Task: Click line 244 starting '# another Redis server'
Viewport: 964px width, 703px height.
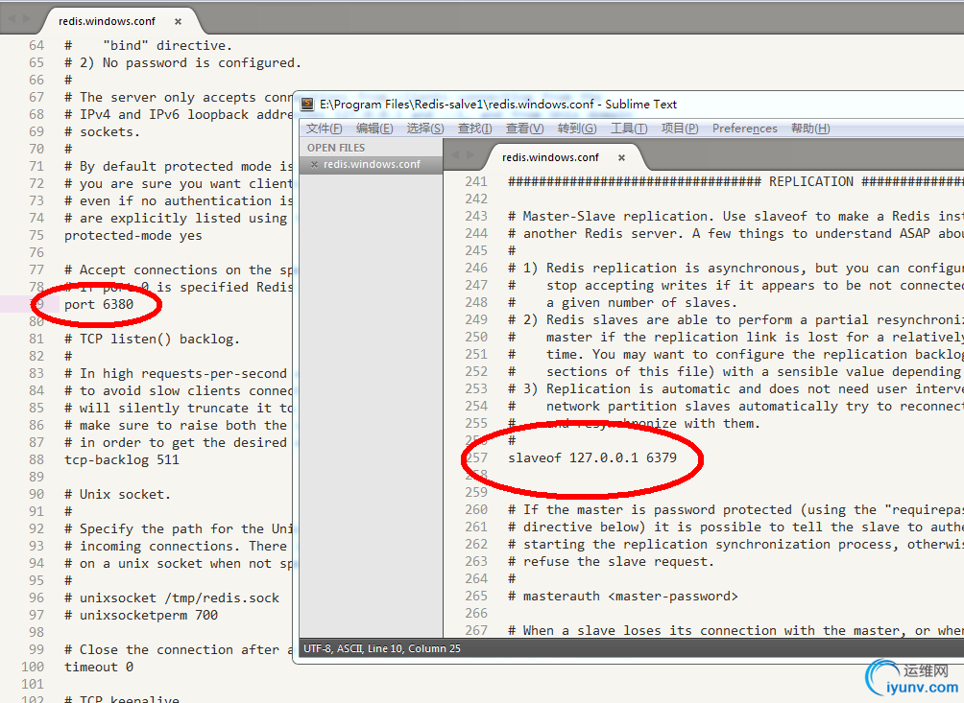Action: tap(735, 233)
